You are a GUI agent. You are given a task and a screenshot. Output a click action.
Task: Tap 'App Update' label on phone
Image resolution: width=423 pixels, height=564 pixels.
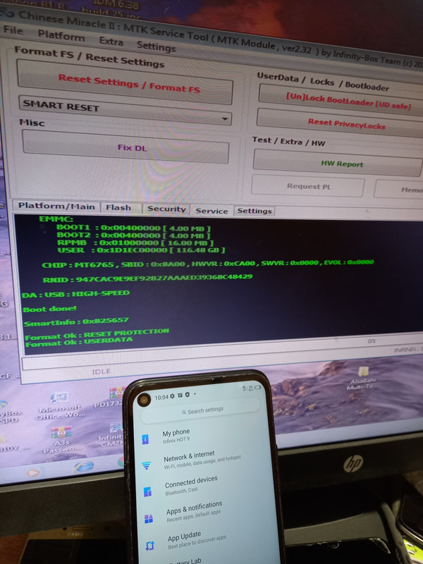coord(184,536)
